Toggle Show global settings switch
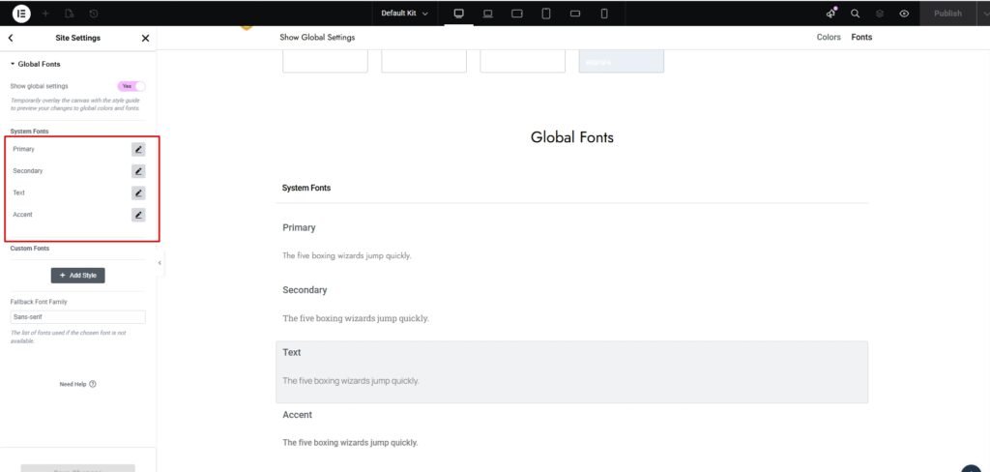990x472 pixels. point(131,86)
